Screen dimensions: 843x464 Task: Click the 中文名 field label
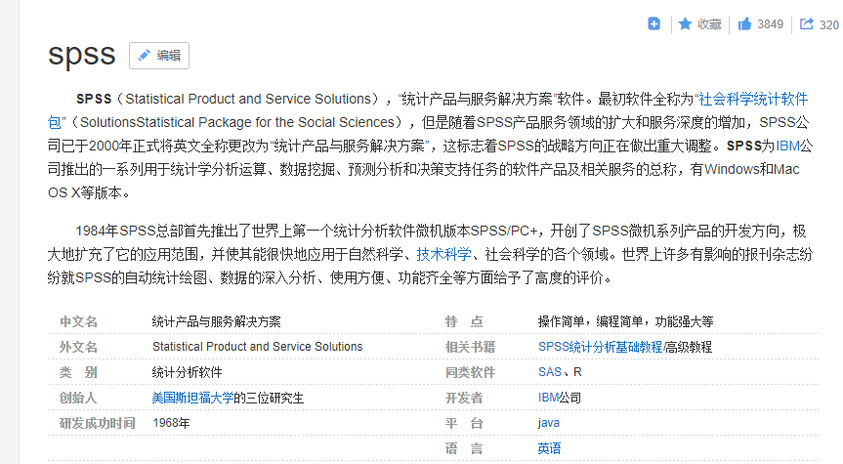(78, 321)
